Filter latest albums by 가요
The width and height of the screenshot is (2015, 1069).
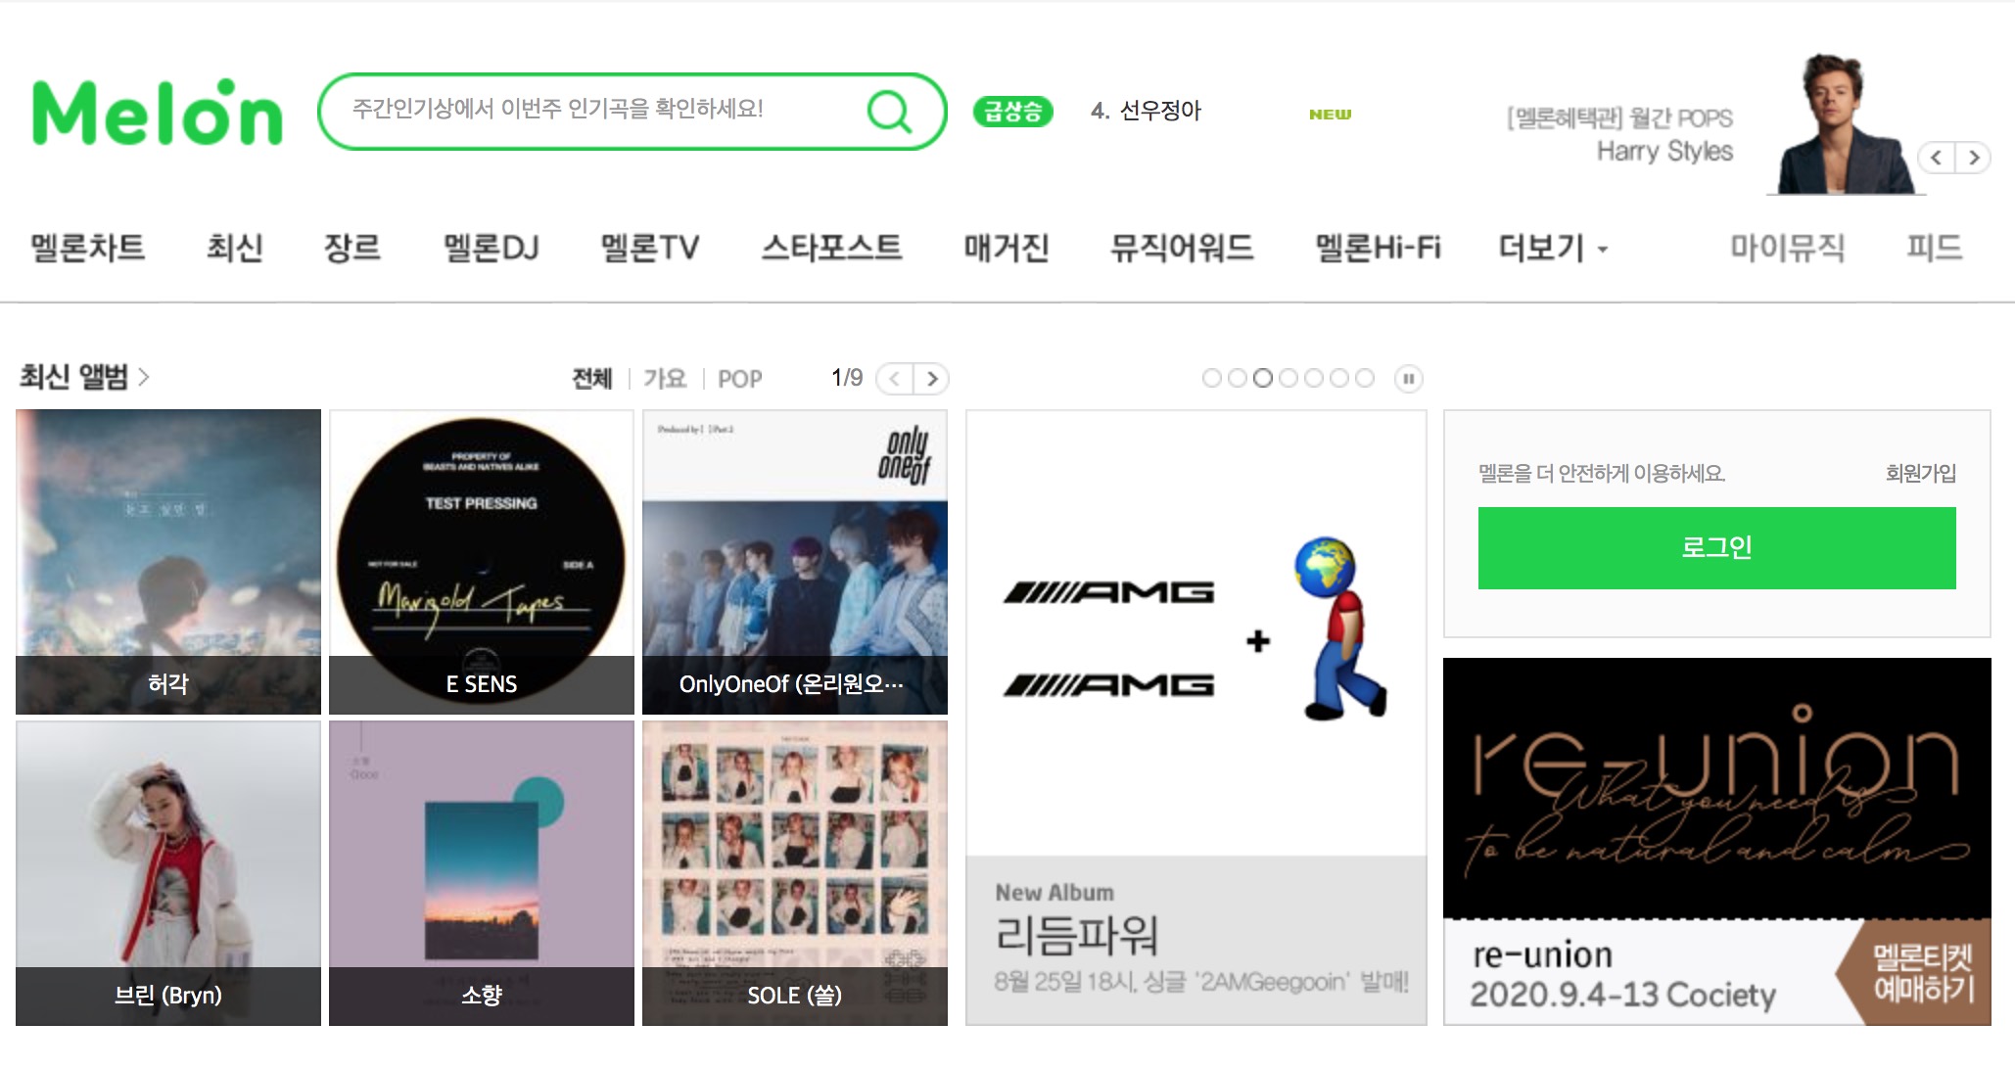tap(665, 379)
